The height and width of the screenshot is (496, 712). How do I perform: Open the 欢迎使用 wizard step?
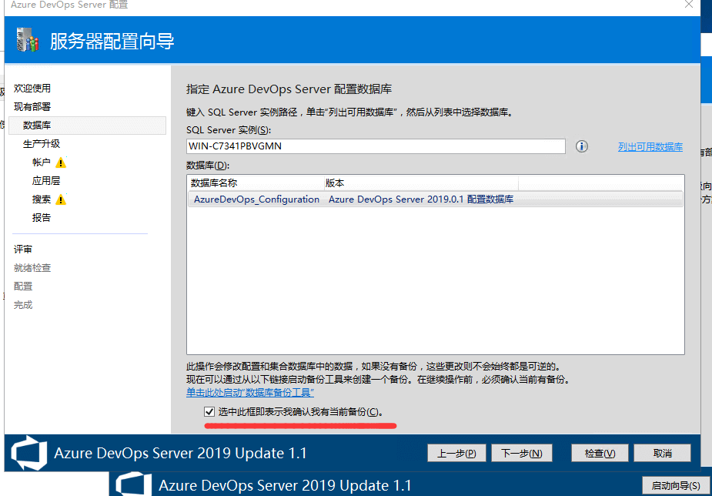tap(32, 89)
